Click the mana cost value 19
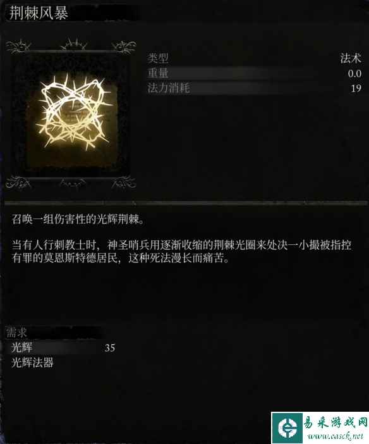369x444 pixels. click(356, 89)
